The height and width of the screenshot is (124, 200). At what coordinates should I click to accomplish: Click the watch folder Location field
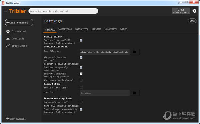105,93
